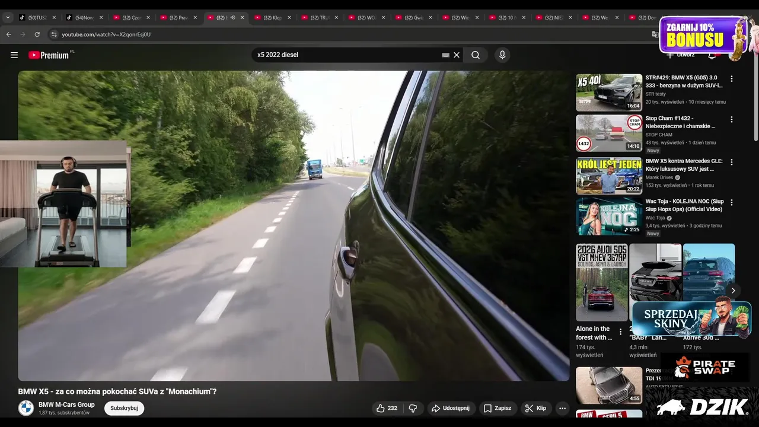This screenshot has height=427, width=759.
Task: Click the ZGARNIJ 10% BONUSU banner
Action: pyautogui.click(x=703, y=34)
